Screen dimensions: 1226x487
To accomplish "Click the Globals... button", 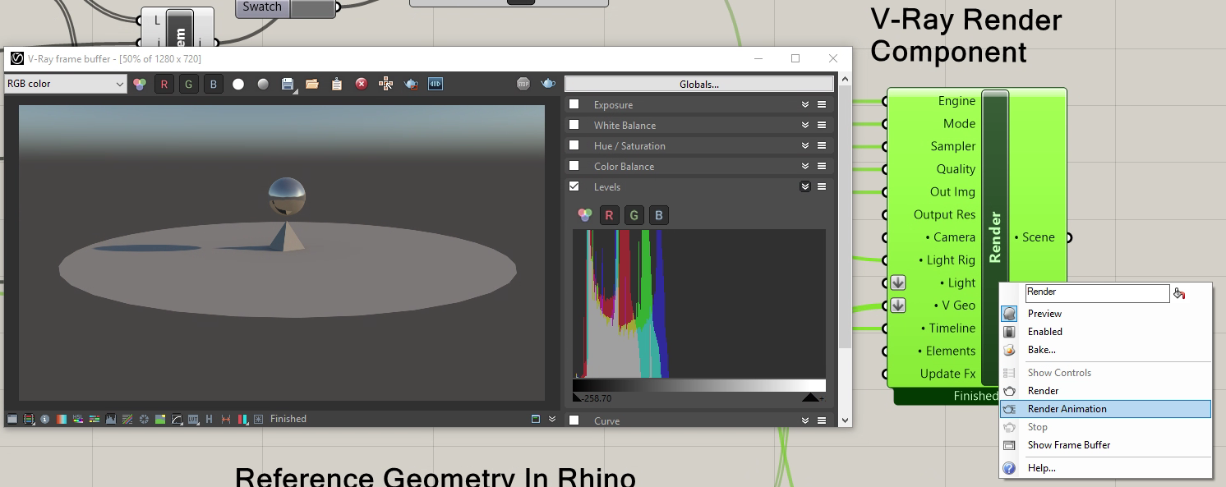I will pyautogui.click(x=699, y=84).
